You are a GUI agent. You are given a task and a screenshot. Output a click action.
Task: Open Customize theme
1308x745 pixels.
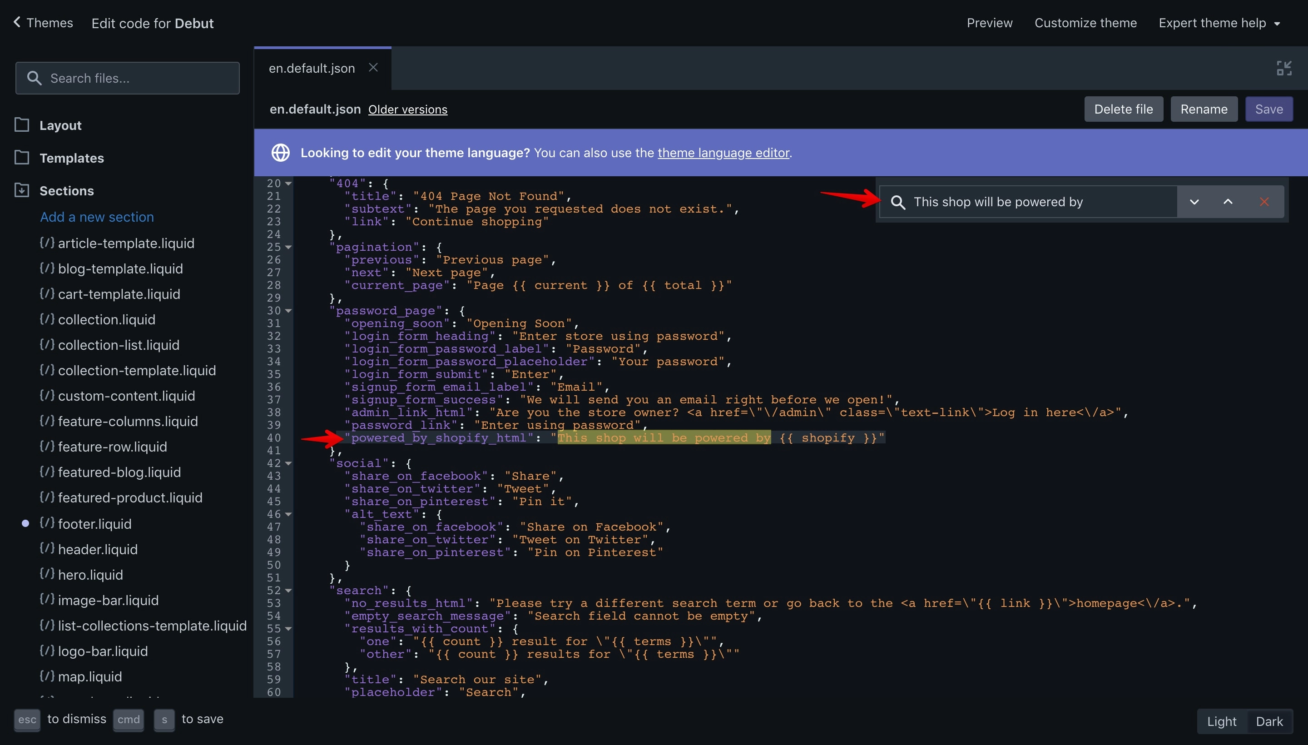point(1085,23)
